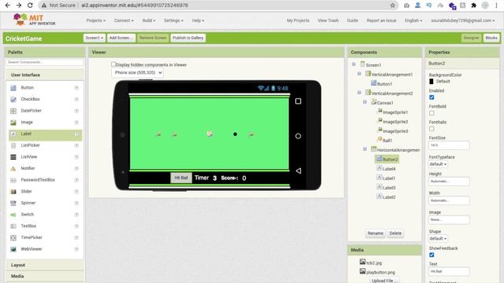Expand the Layout palette section

point(45,265)
